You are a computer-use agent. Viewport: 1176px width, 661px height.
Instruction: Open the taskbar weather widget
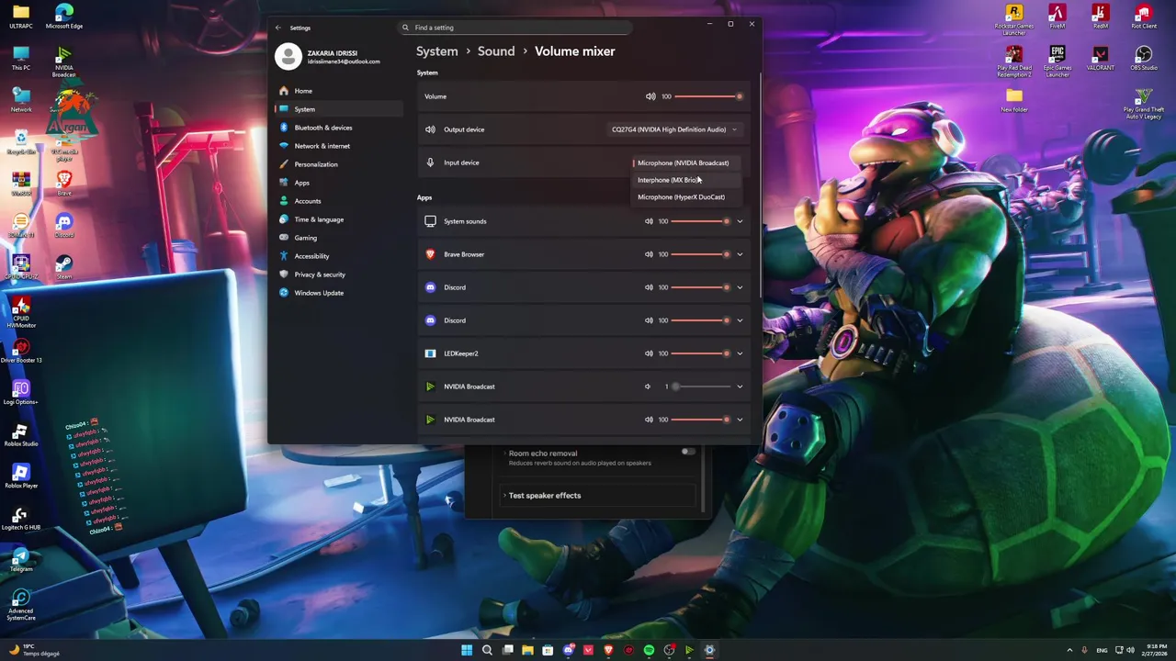[x=34, y=650]
